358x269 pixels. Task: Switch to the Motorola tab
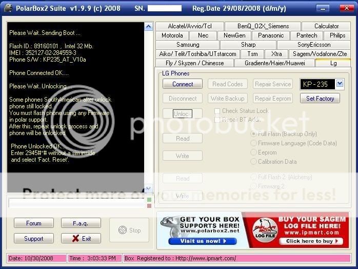tap(172, 35)
